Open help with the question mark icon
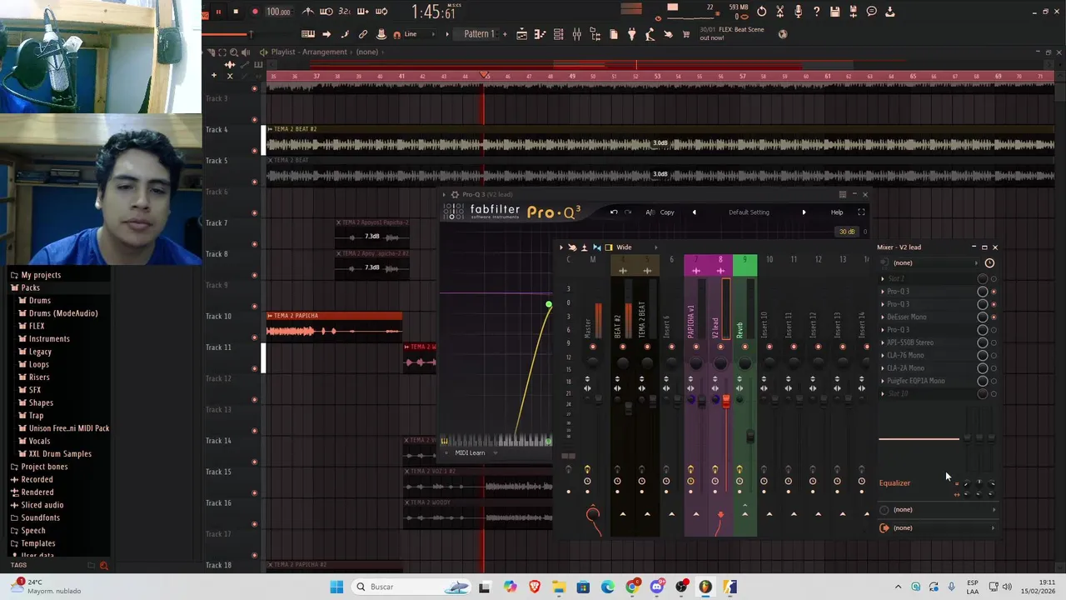Image resolution: width=1066 pixels, height=600 pixels. coord(816,12)
